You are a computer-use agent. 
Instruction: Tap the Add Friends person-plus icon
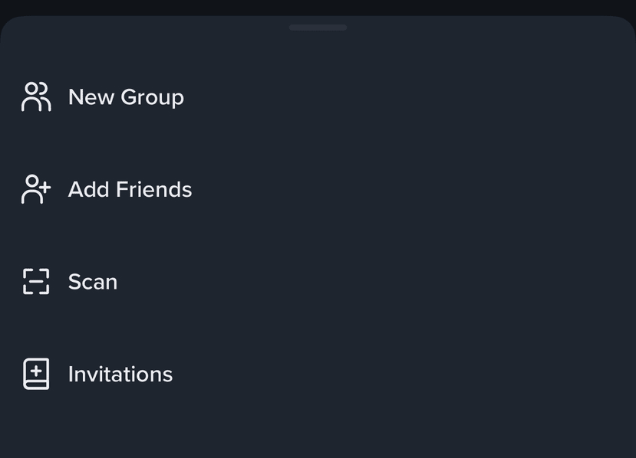(x=36, y=189)
